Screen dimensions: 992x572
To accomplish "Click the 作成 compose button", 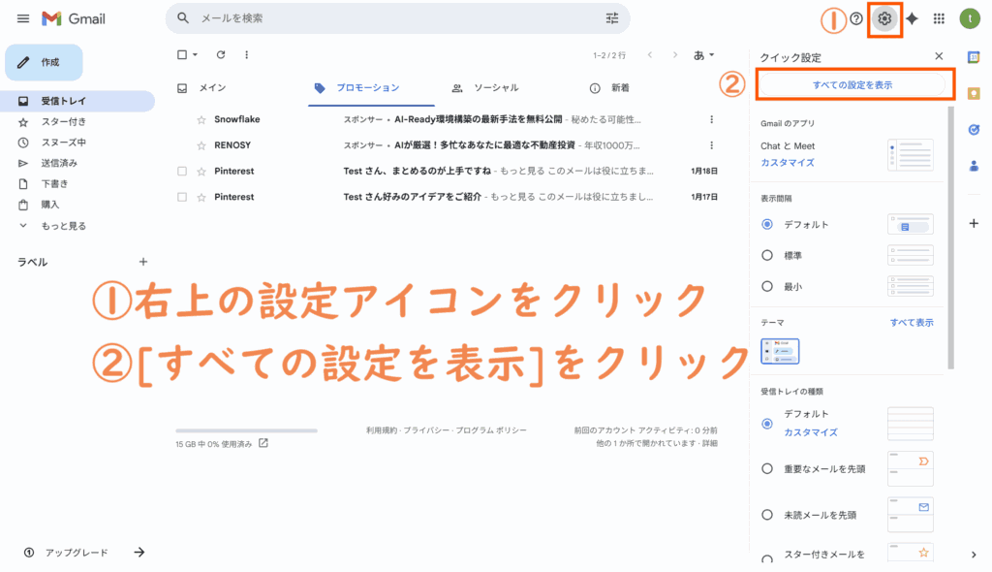I will (45, 62).
